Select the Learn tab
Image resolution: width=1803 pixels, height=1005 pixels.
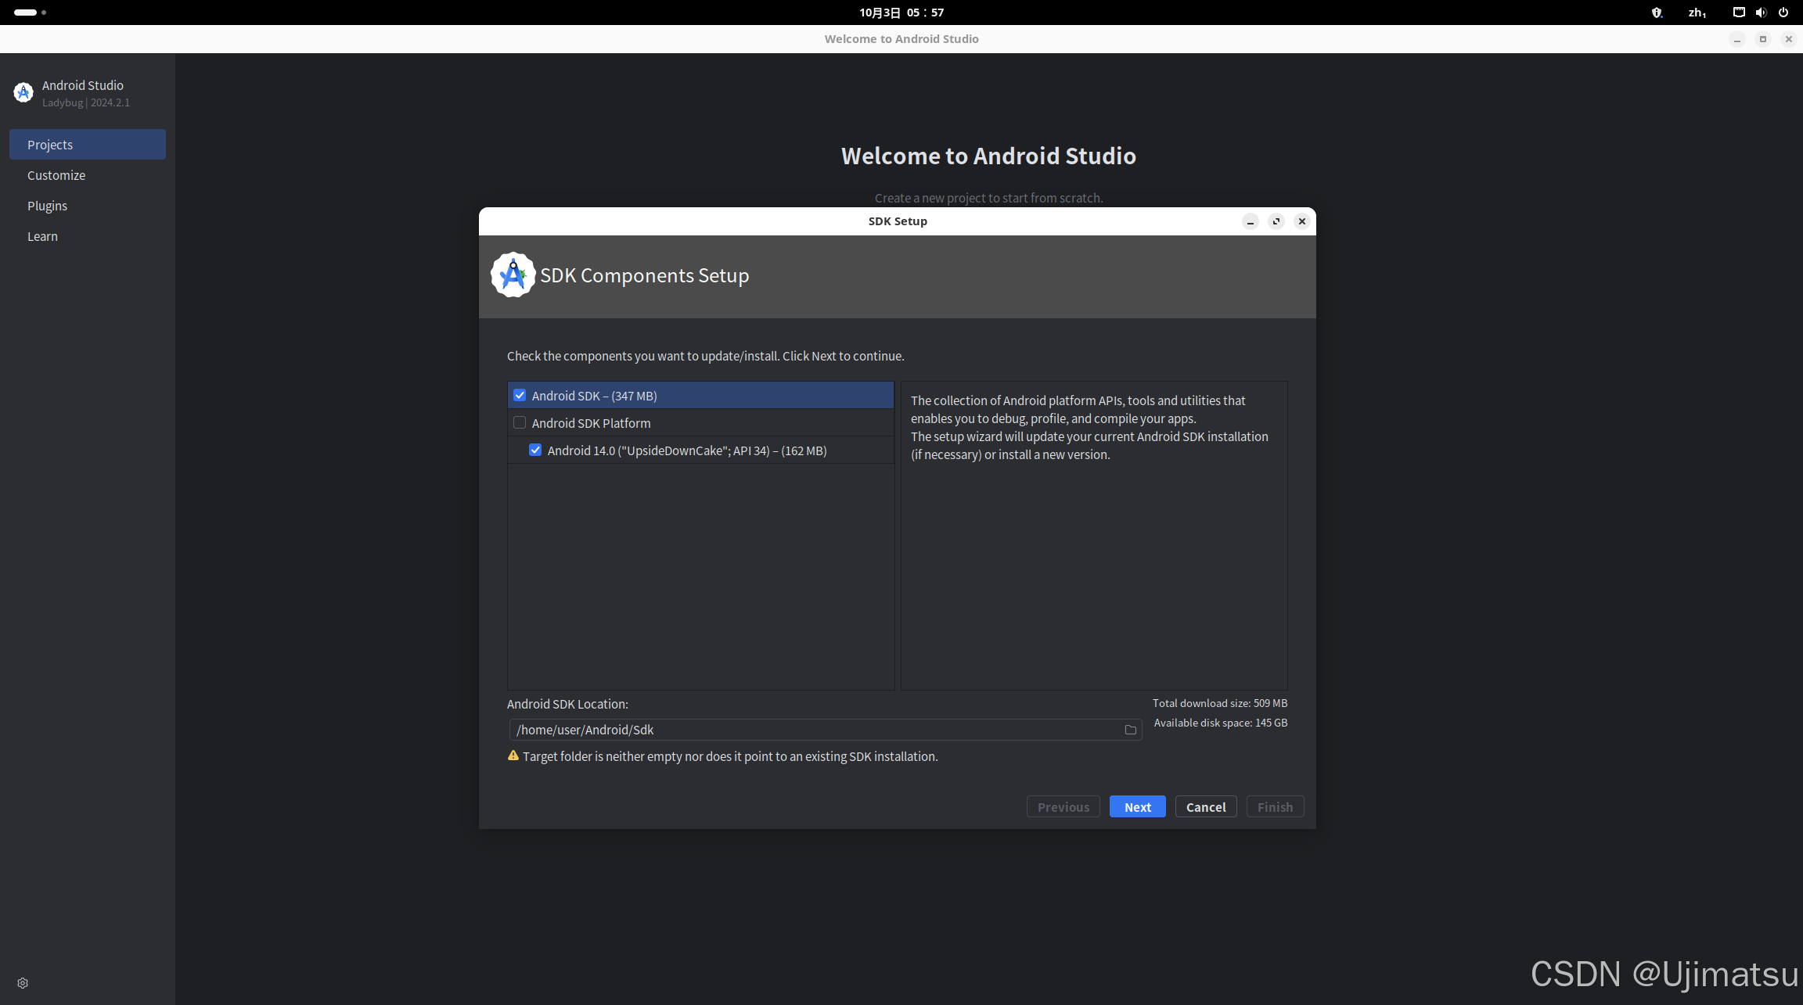tap(42, 236)
